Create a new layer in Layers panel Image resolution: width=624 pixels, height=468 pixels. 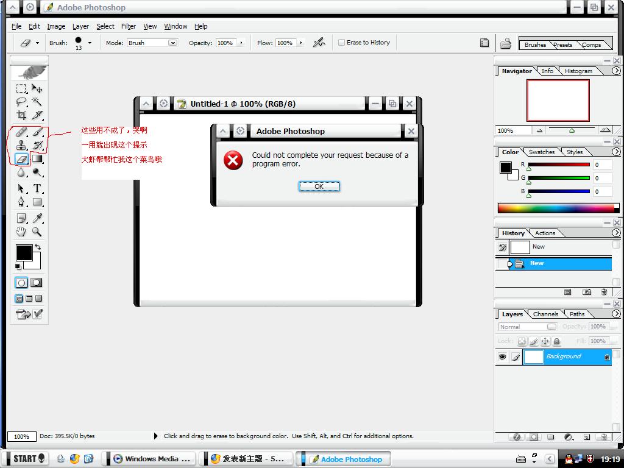(x=587, y=437)
